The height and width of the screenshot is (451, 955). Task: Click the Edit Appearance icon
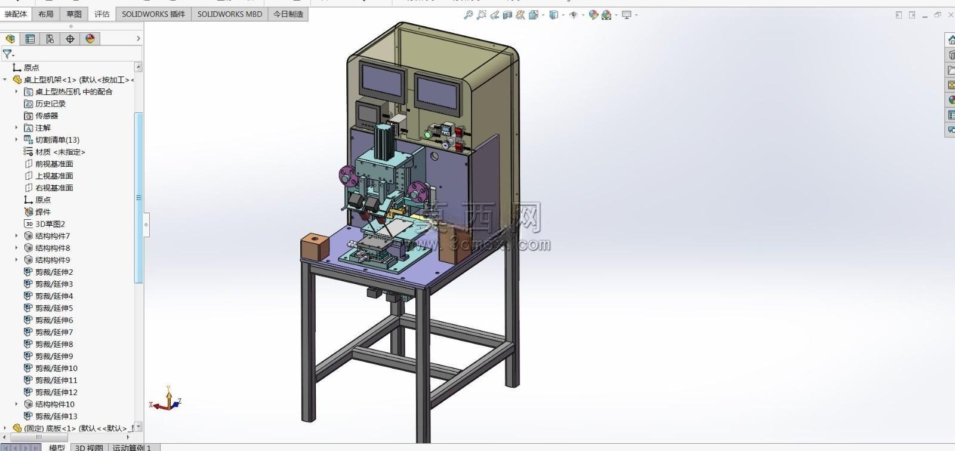pyautogui.click(x=593, y=15)
